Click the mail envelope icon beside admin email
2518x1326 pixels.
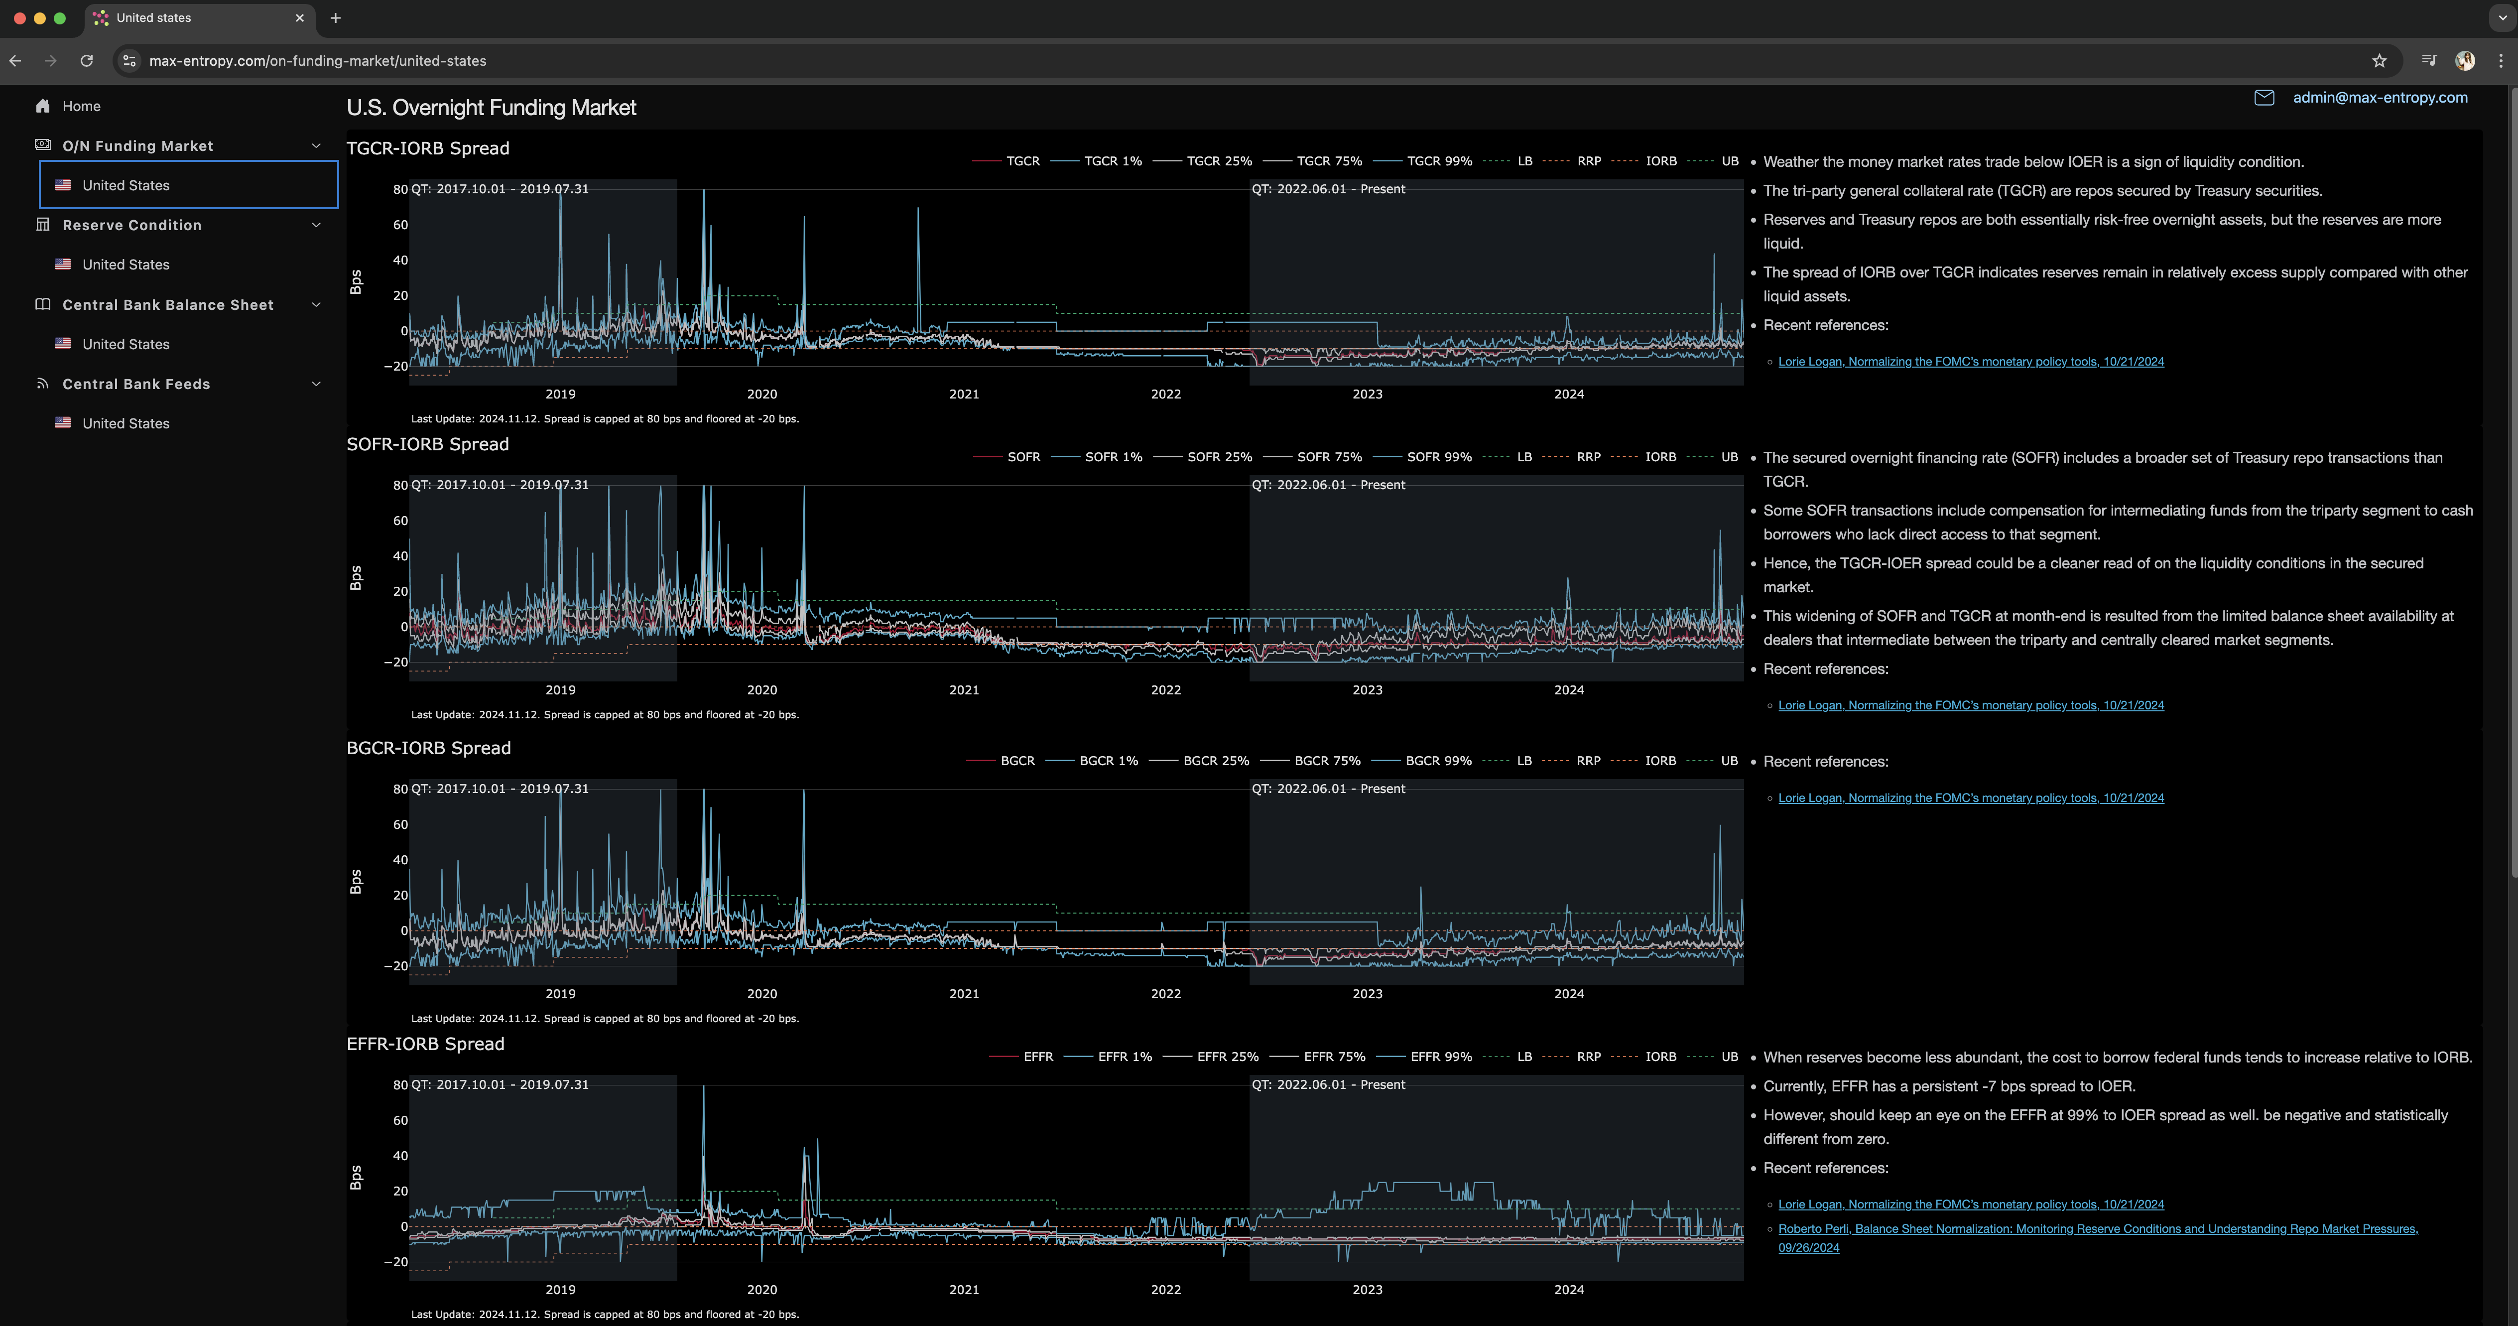coord(2264,98)
